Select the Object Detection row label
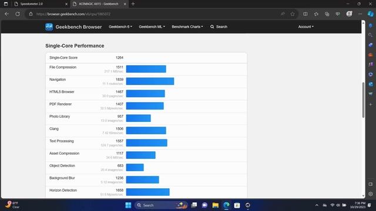Image resolution: width=376 pixels, height=211 pixels. pyautogui.click(x=62, y=166)
